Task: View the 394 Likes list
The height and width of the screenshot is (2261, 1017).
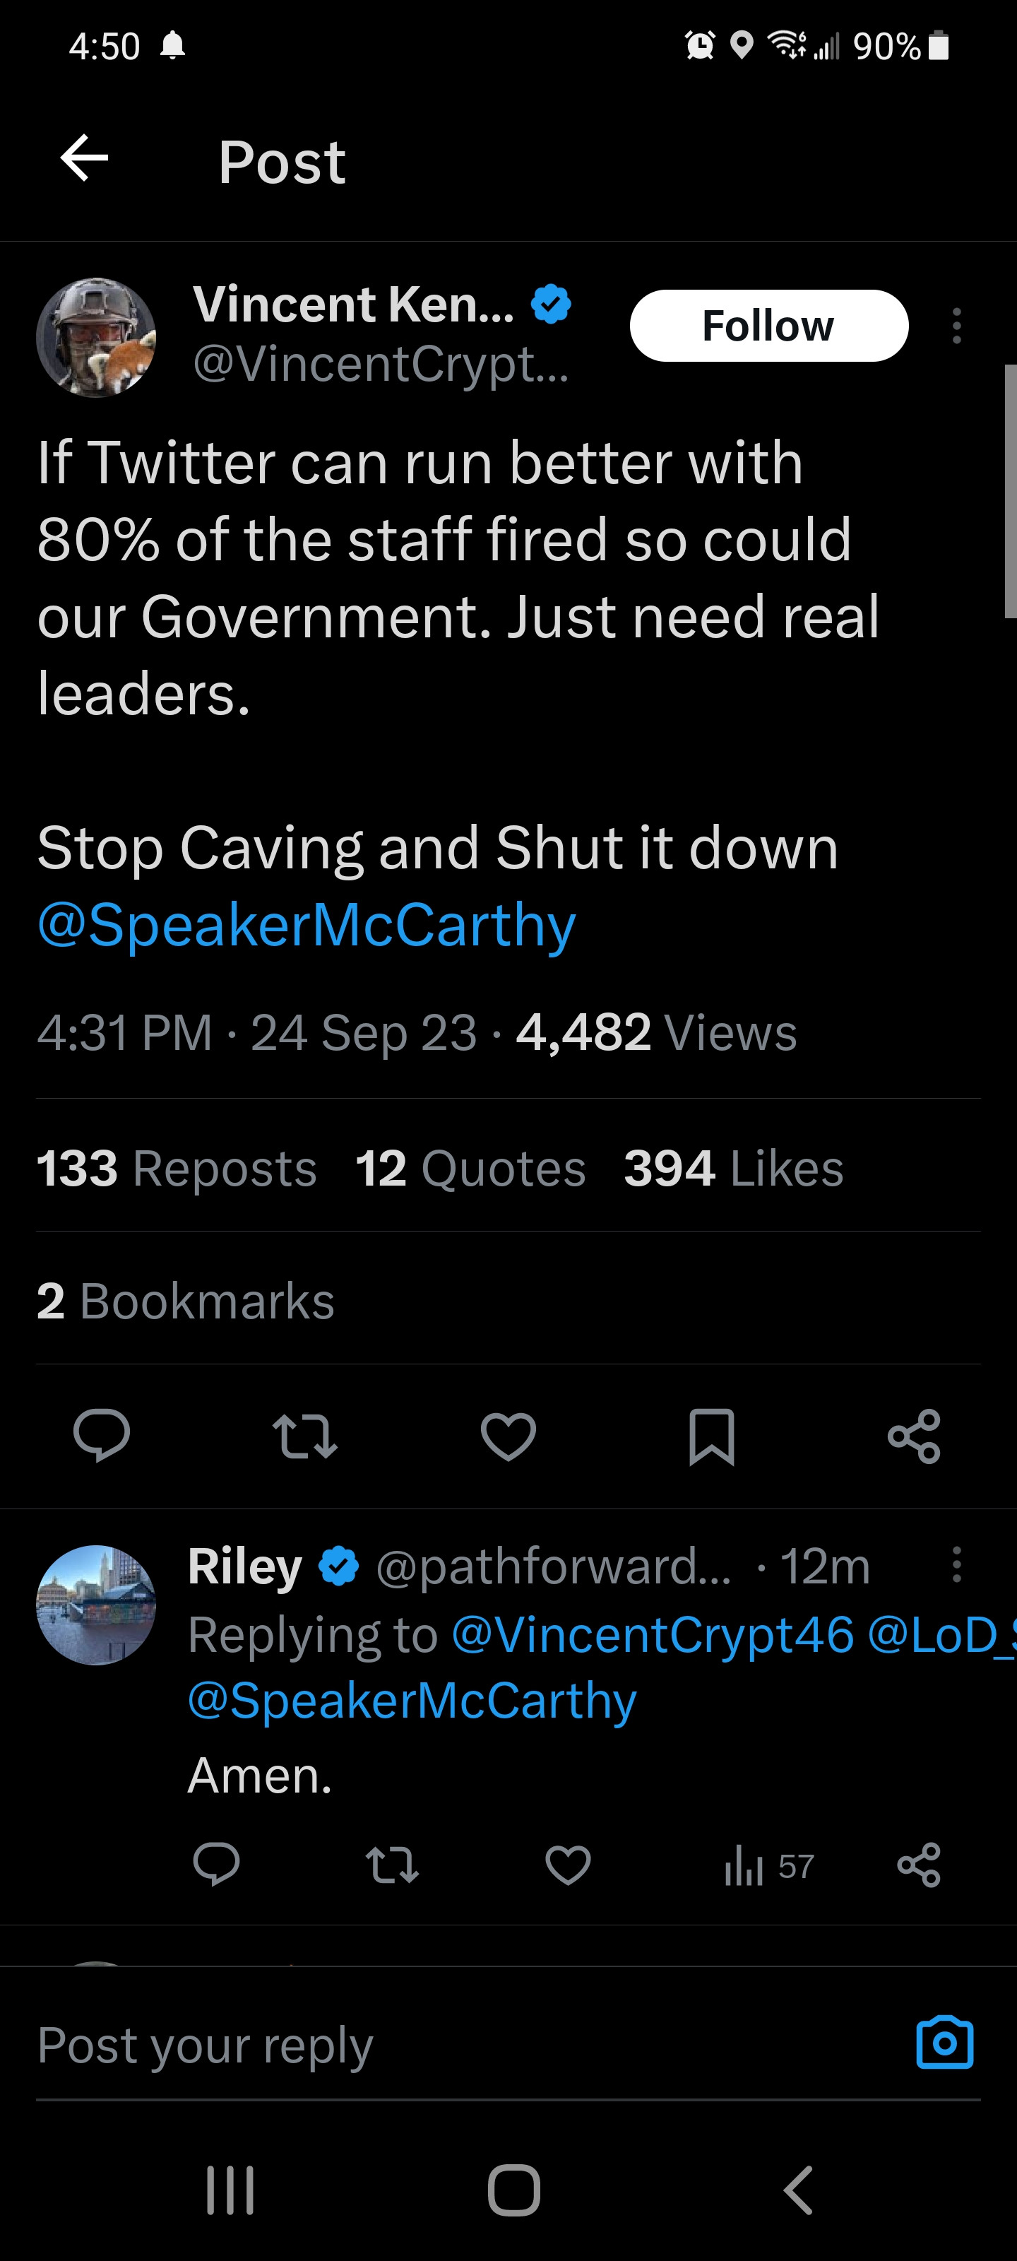Action: 734,1168
